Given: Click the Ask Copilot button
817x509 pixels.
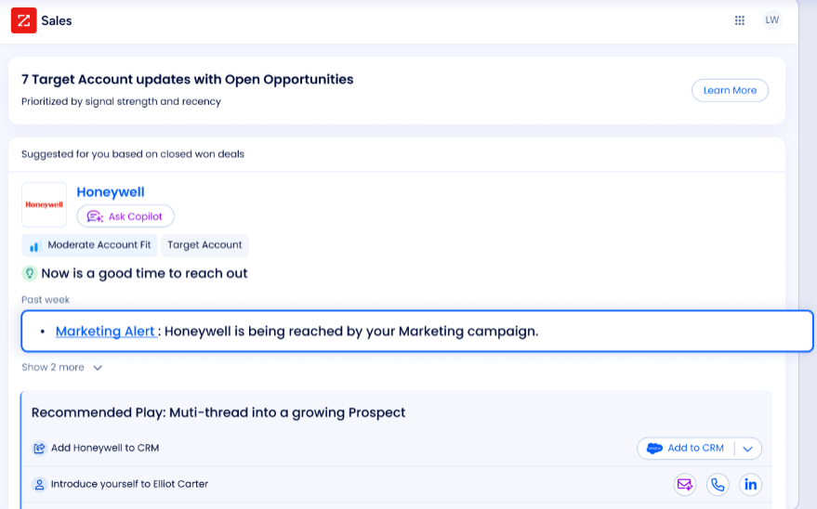Looking at the screenshot, I should (x=125, y=216).
